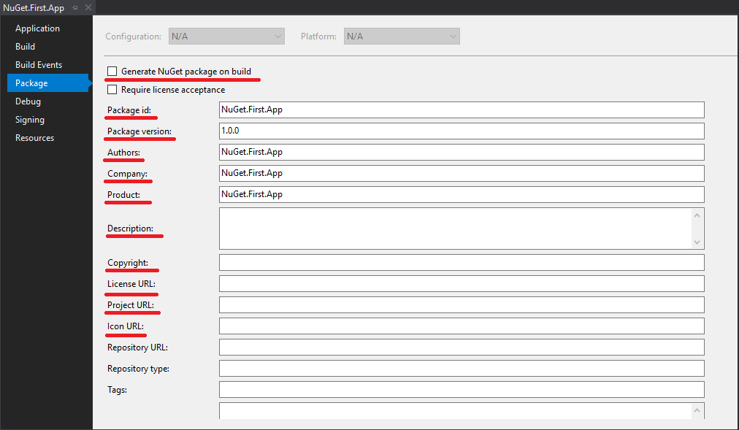739x430 pixels.
Task: Click up arrow of bottom text area scrollbar
Action: tap(697, 411)
